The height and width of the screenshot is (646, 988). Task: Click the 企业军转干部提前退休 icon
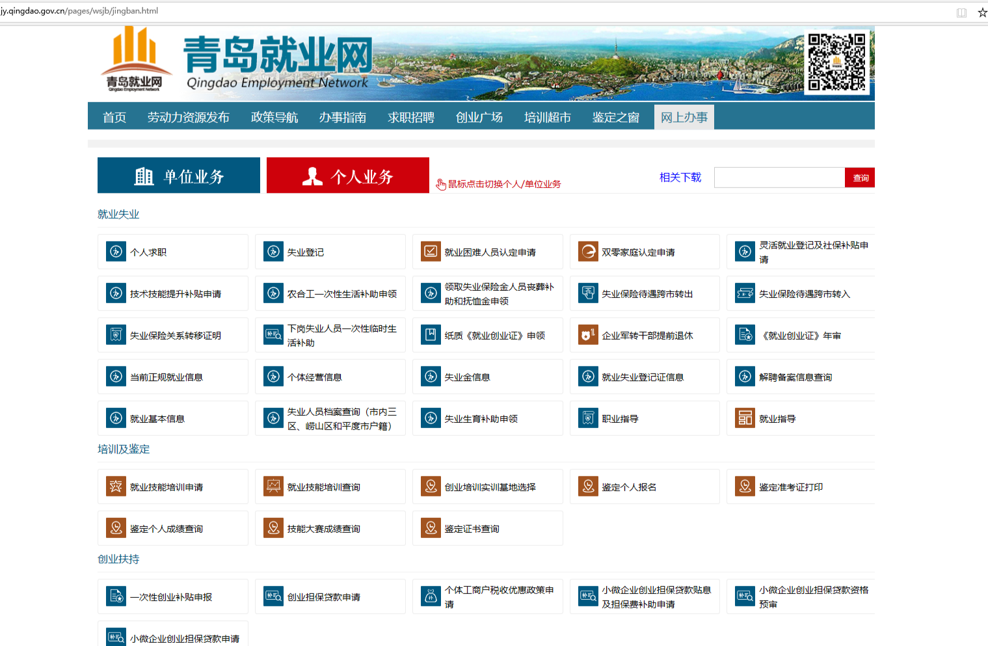click(588, 335)
